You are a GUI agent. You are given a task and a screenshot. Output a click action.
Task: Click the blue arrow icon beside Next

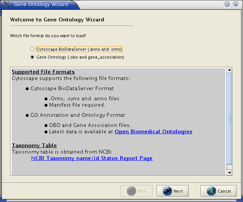tap(167, 191)
